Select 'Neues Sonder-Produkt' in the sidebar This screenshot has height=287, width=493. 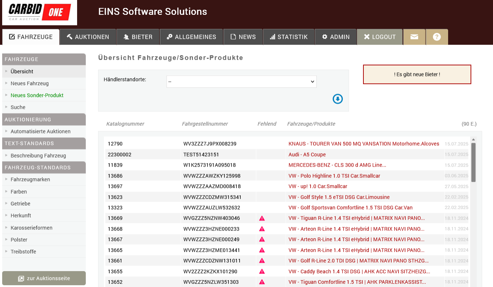[x=37, y=95]
